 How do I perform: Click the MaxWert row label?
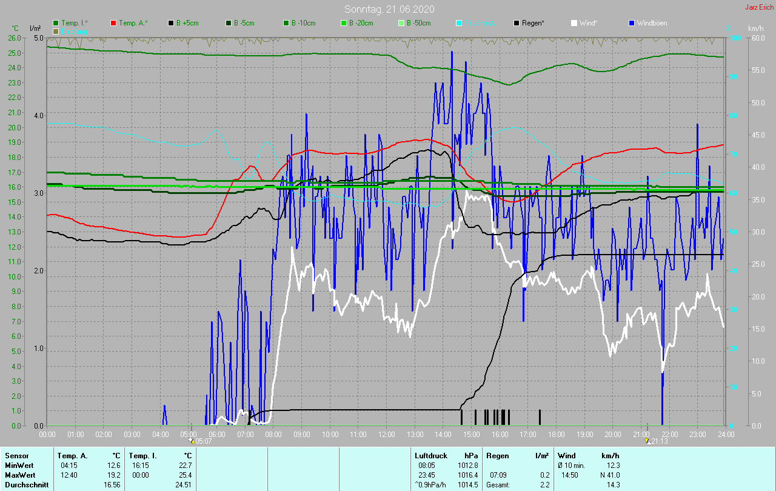coord(19,475)
